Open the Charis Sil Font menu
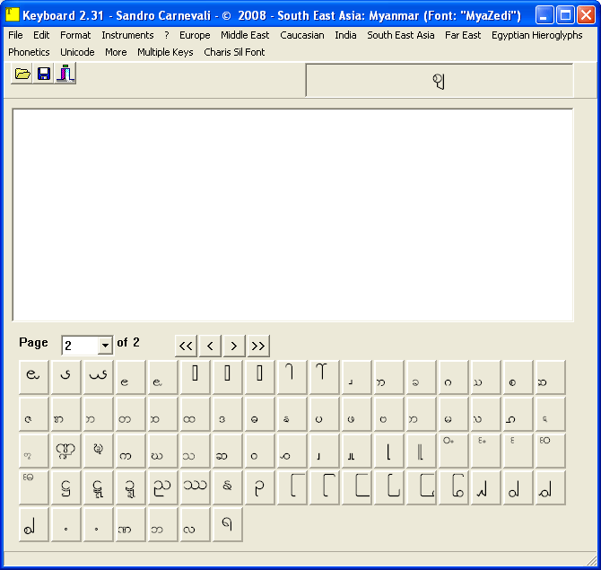 234,52
